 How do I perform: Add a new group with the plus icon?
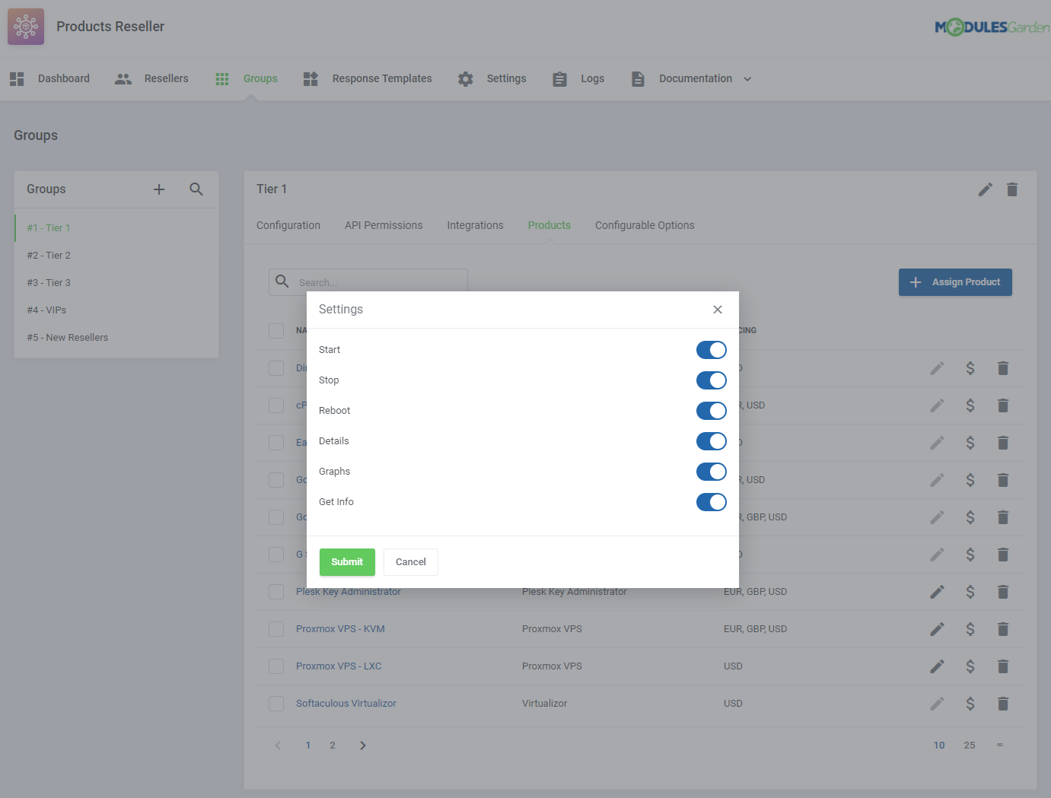coord(159,189)
